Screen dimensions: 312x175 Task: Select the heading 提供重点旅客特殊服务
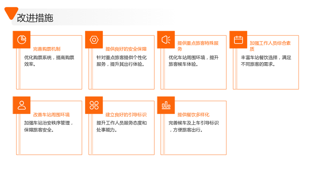coord(198,46)
